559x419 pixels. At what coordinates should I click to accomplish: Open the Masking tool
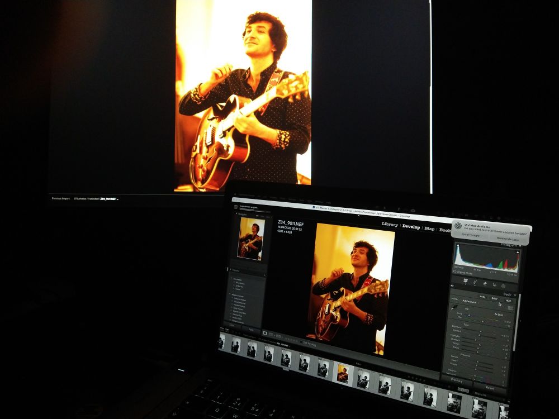point(503,286)
